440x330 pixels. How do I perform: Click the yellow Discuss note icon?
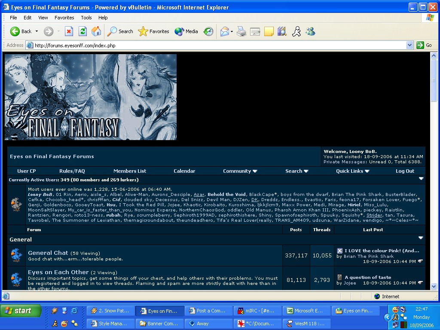269,31
